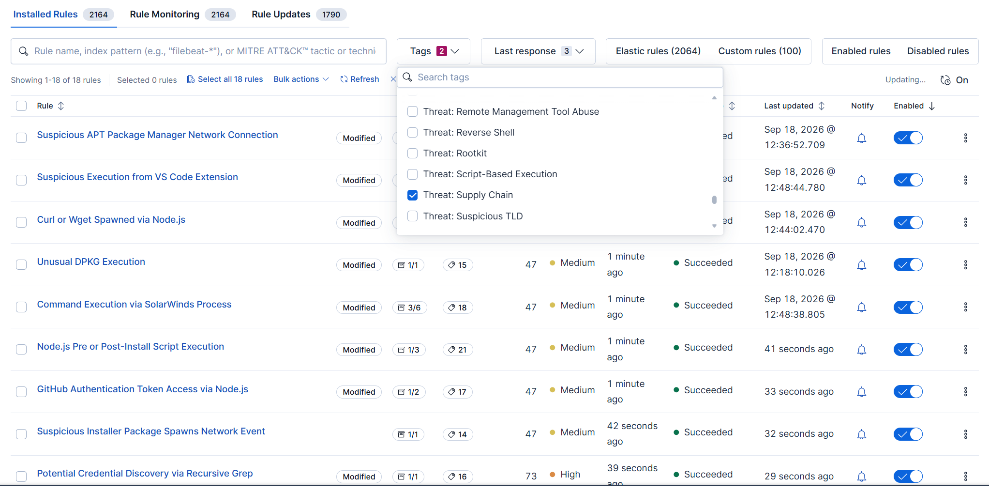Toggle the enabled switch for Node.js Pre or Post-Install rule
Screen dimensions: 989x493
point(908,350)
